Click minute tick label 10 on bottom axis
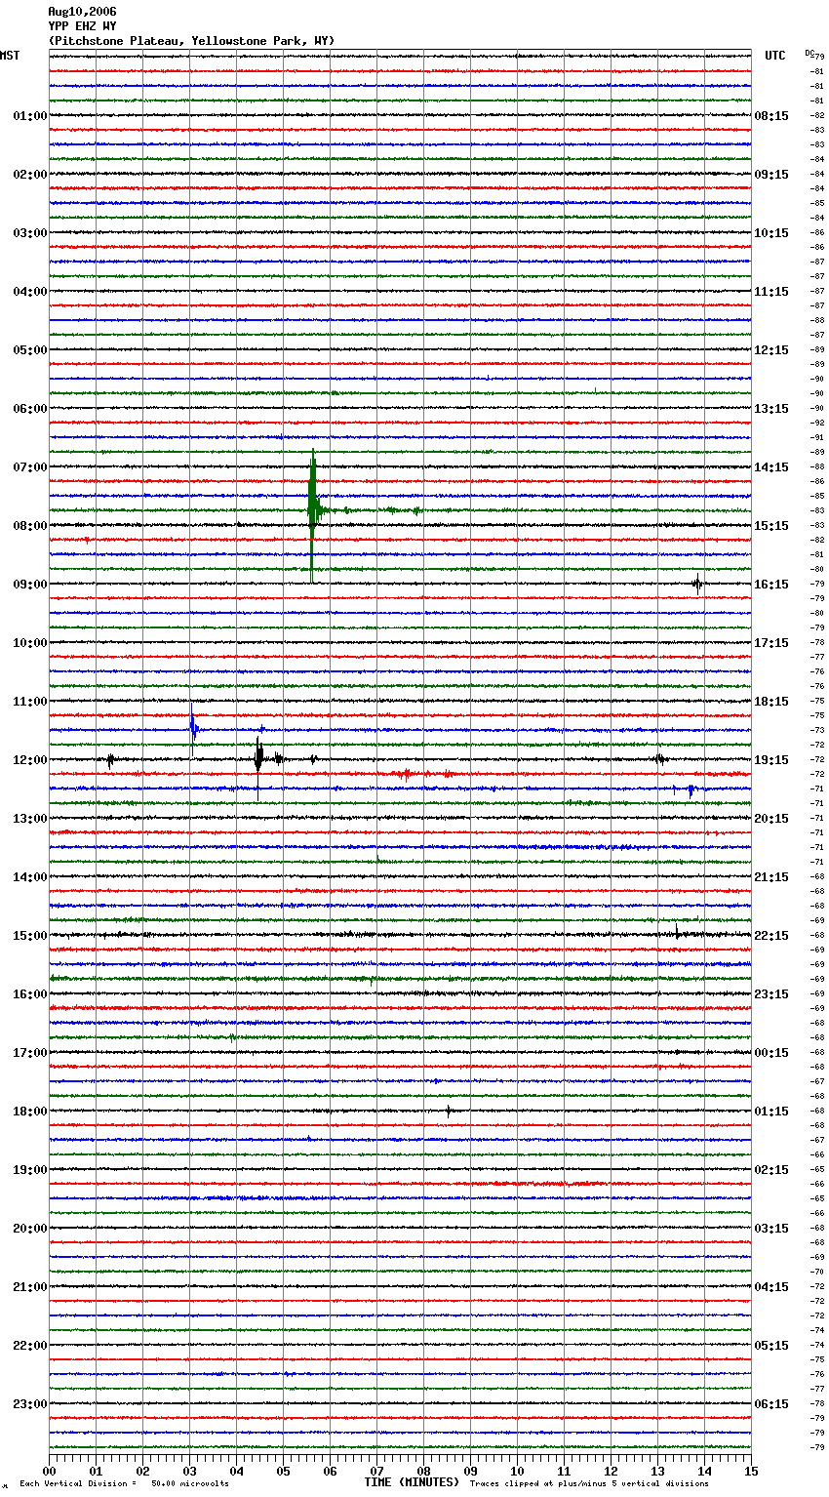Screen dimensions: 829x1497 coord(517,1472)
